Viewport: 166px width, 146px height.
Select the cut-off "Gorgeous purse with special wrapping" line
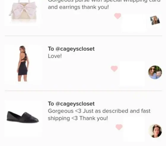(x=104, y=1)
